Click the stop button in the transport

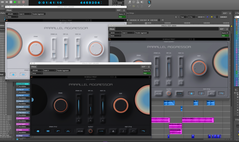pyautogui.click(x=11, y=2)
